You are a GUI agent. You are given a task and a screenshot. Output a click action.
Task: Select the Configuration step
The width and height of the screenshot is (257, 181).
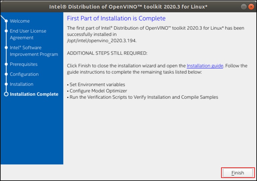24,74
